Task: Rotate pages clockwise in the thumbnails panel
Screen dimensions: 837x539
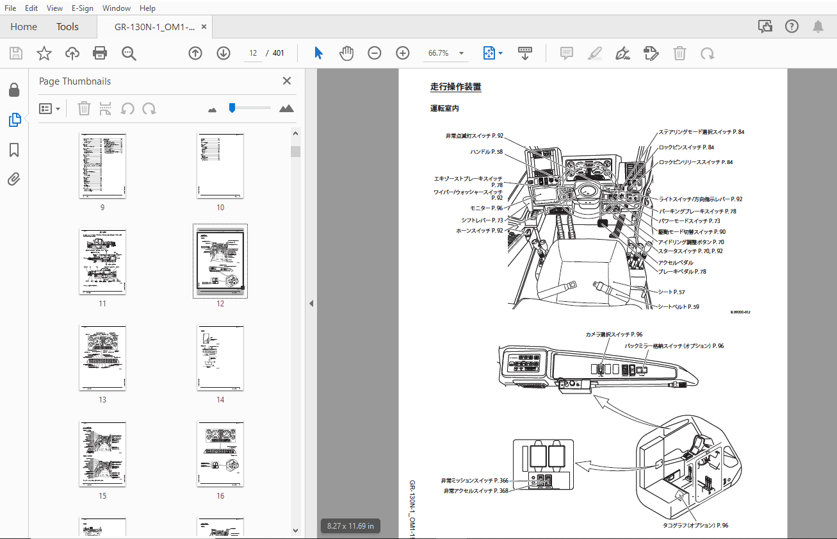Action: click(149, 109)
